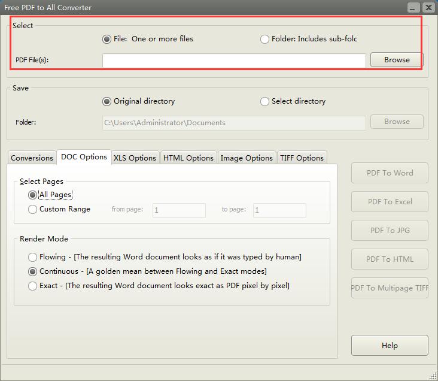Click Browse next to PDF File(s)

pyautogui.click(x=397, y=59)
